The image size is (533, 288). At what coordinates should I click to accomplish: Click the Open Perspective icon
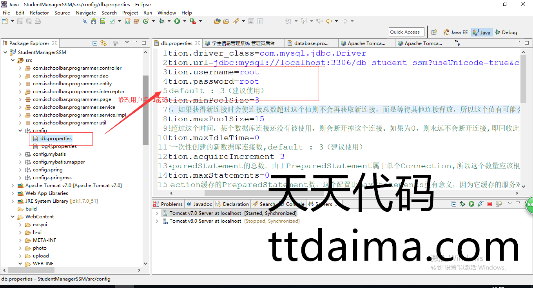434,32
